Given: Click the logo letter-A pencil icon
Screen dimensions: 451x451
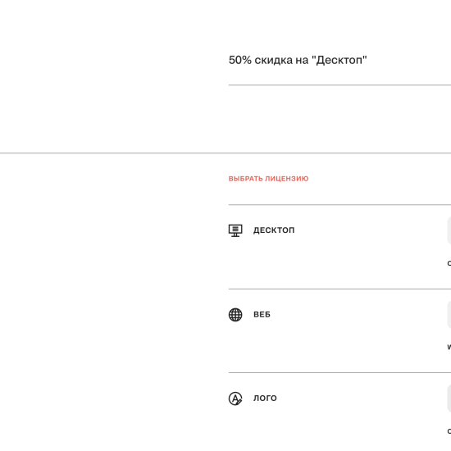Looking at the screenshot, I should coord(235,399).
